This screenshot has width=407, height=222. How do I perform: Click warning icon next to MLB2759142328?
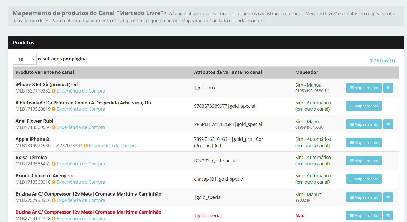pos(54,219)
